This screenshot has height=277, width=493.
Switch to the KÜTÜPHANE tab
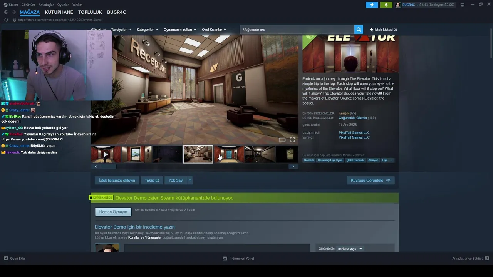pyautogui.click(x=59, y=12)
